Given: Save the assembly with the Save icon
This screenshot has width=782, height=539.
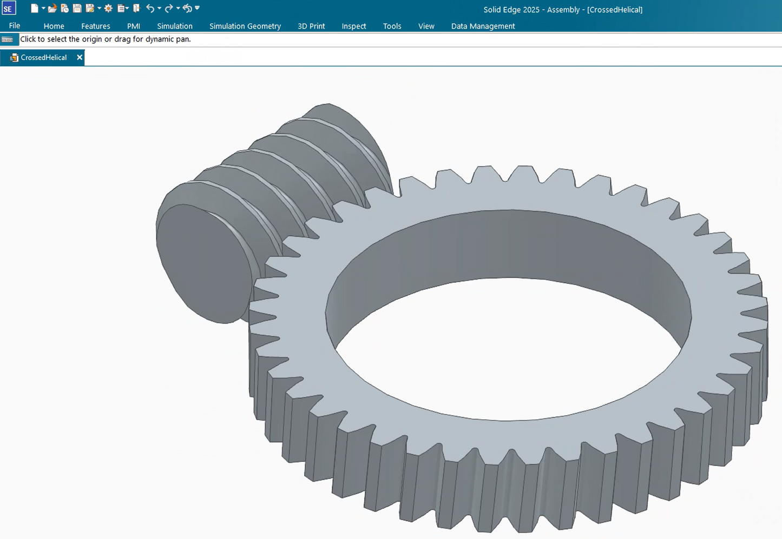Looking at the screenshot, I should (77, 8).
